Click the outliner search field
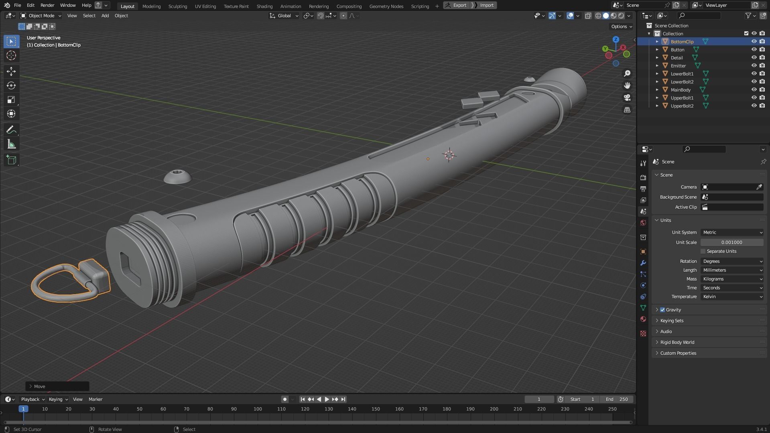 (699, 16)
